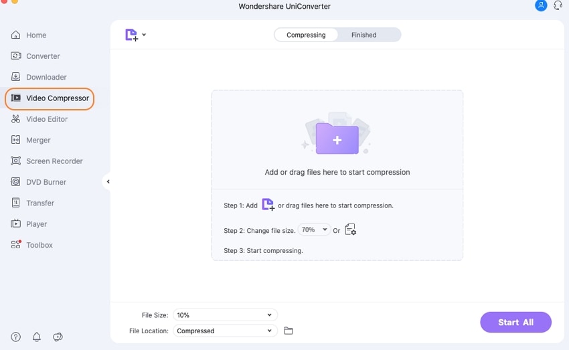Click the add file icon in Step 1

click(x=268, y=205)
